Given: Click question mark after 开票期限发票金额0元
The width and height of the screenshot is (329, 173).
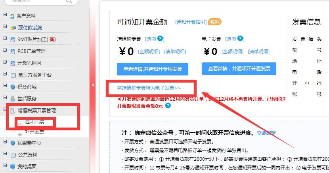Looking at the screenshot, I should (x=168, y=105).
